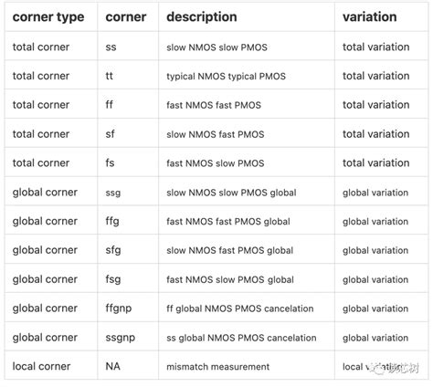Click the 'description' column header
433x387 pixels.
click(x=202, y=17)
